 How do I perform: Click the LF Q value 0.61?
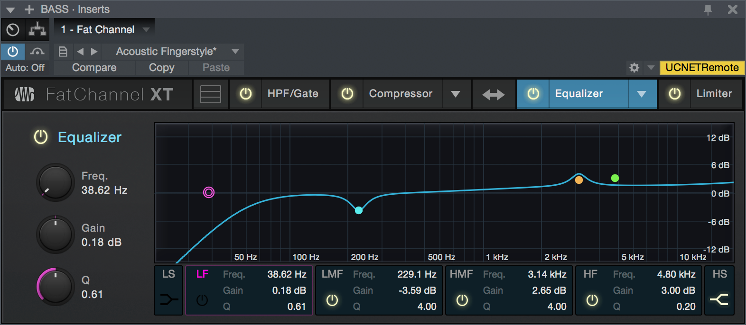(x=297, y=307)
